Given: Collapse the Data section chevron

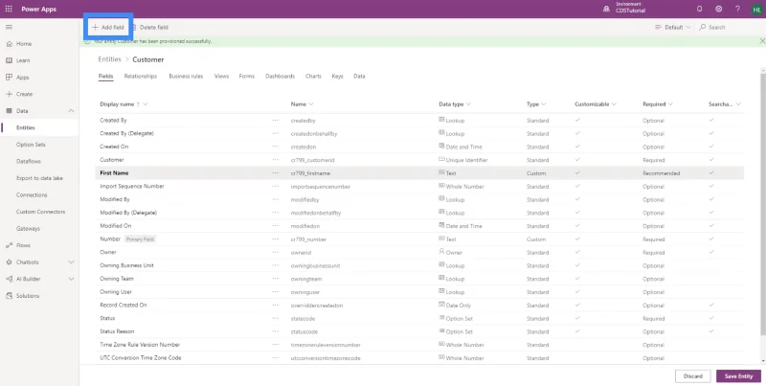Looking at the screenshot, I should click(x=71, y=111).
